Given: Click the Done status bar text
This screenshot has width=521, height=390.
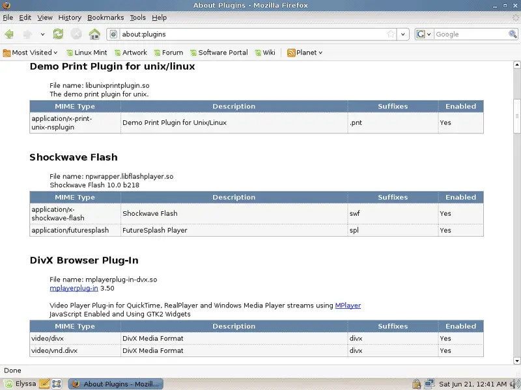Looking at the screenshot, I should 12,370.
